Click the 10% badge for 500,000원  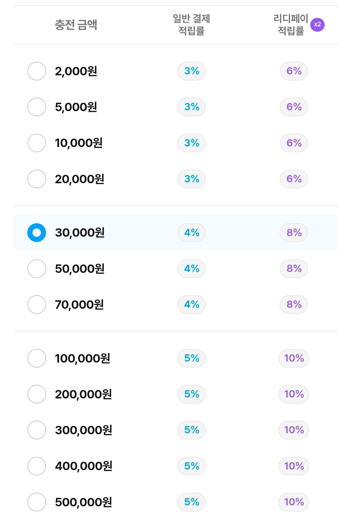[294, 502]
